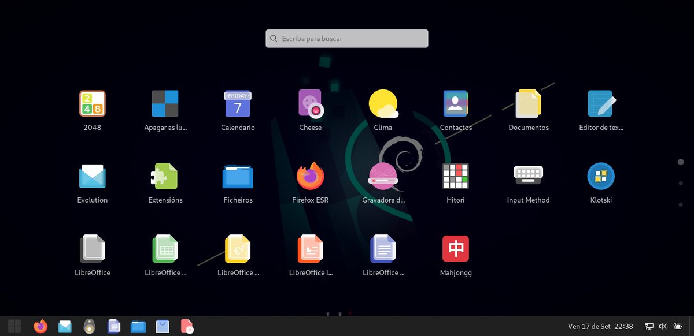Image resolution: width=694 pixels, height=336 pixels.
Task: Launch the Gravadora sound recorder
Action: [383, 176]
